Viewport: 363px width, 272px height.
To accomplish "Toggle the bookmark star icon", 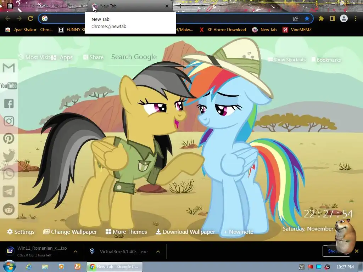I will pos(307,18).
